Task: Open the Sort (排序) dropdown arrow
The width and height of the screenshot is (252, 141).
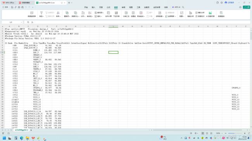Action: 60,16
